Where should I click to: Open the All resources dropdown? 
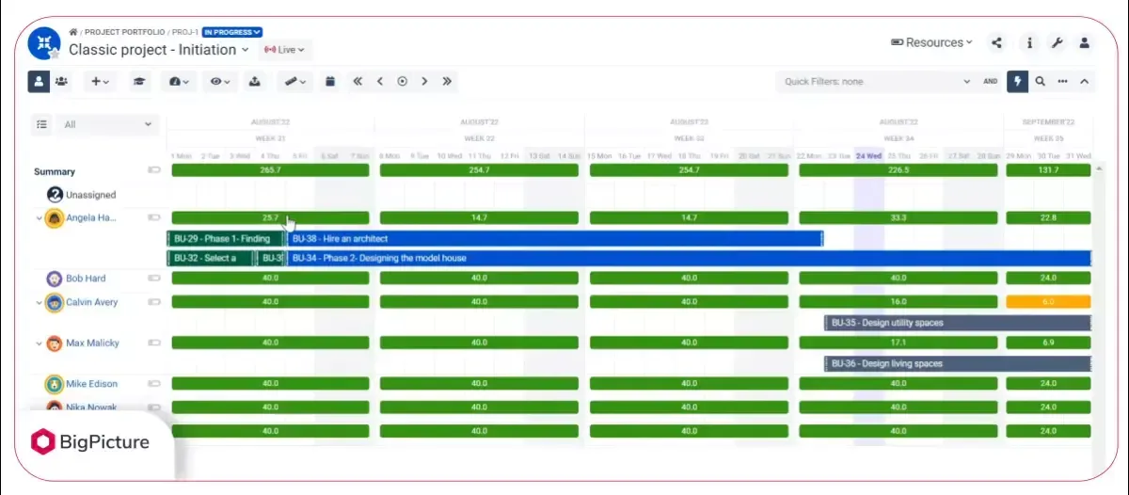107,124
